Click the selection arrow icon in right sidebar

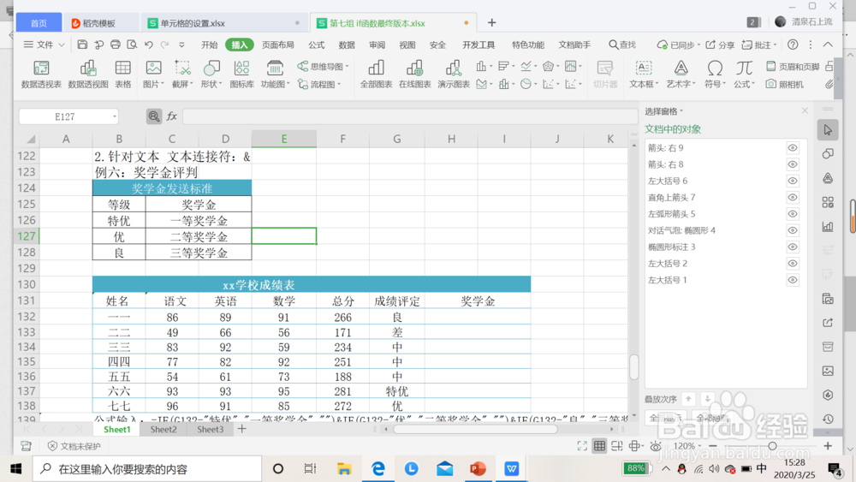828,130
